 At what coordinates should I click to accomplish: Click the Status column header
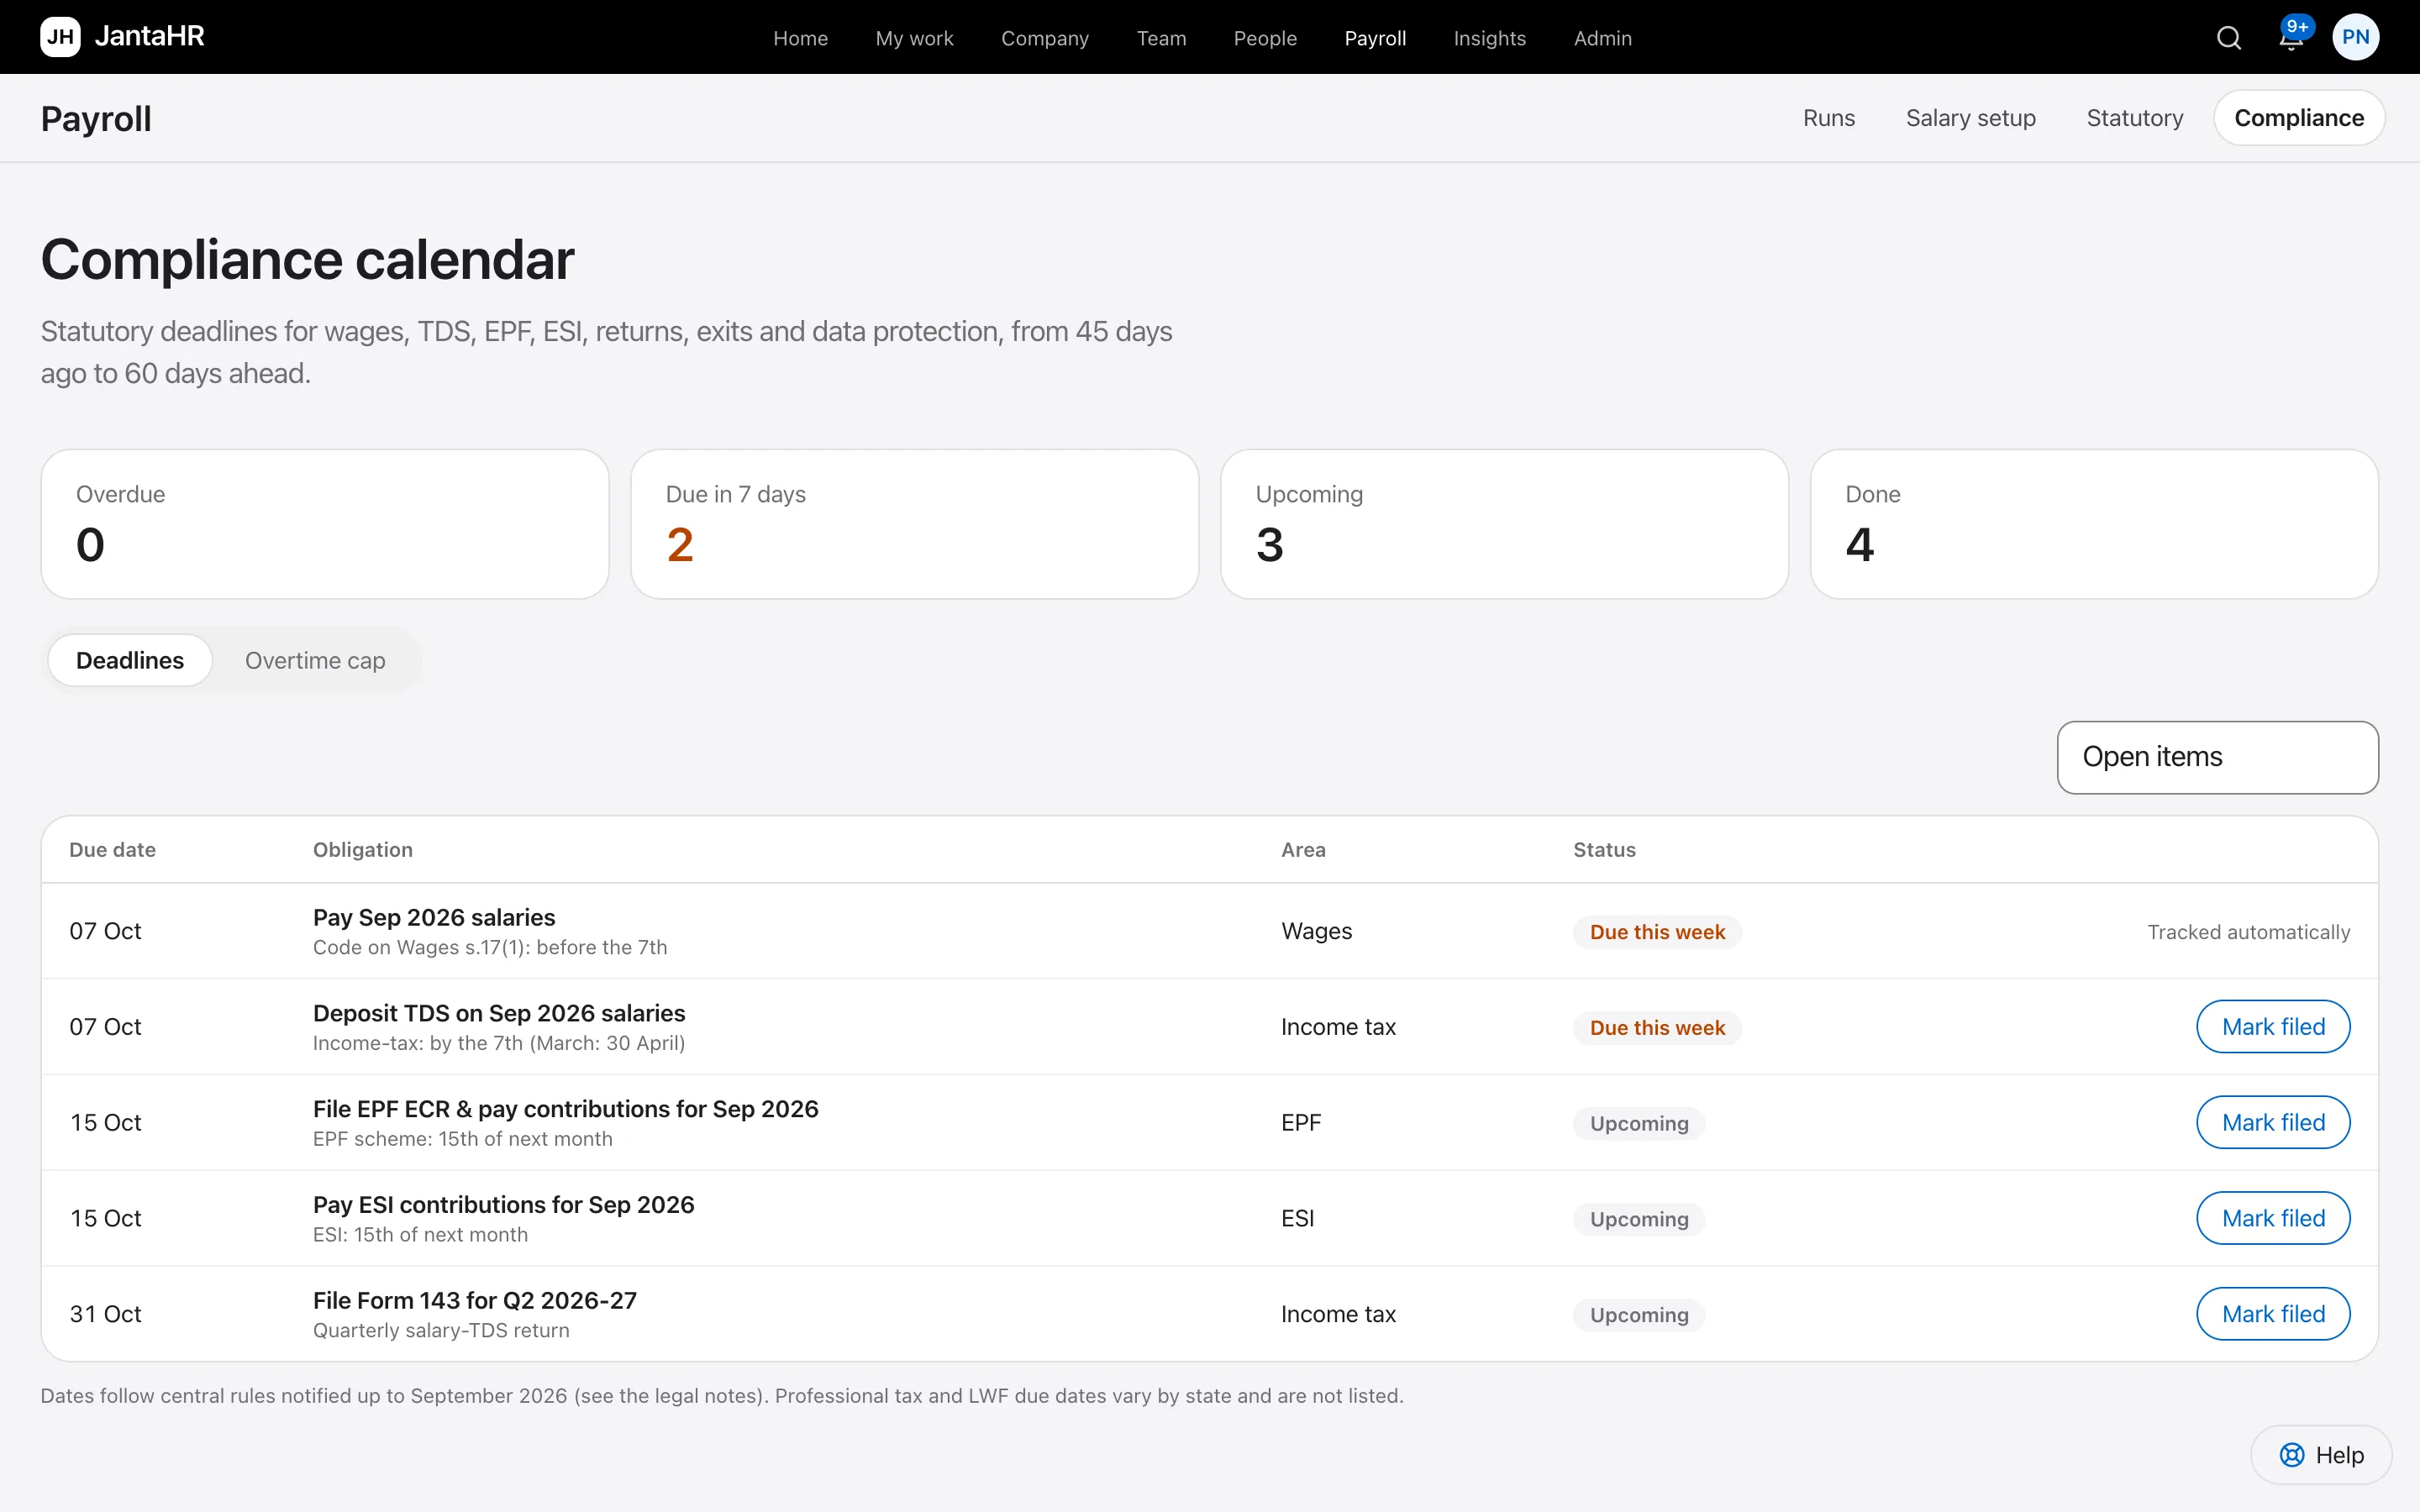(1604, 850)
